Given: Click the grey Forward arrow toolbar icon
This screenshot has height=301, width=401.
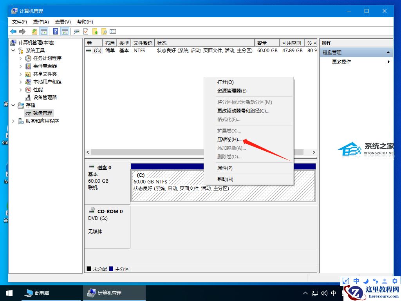Looking at the screenshot, I should tap(22, 31).
